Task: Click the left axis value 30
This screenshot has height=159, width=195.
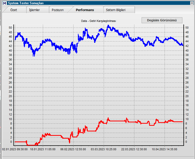Action: (10, 73)
